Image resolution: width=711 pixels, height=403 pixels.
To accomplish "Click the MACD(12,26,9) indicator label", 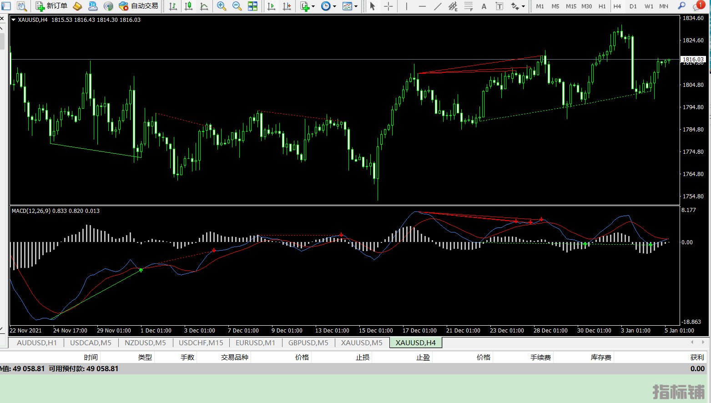I will coord(31,211).
